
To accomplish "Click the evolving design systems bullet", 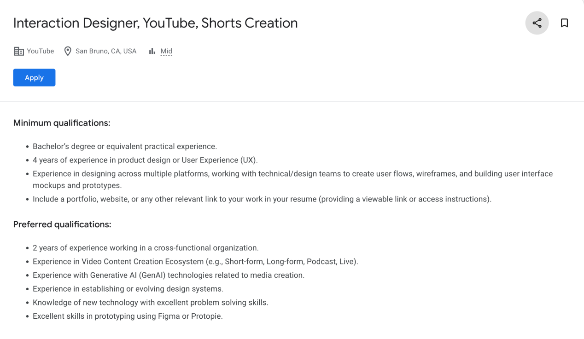I will [128, 289].
